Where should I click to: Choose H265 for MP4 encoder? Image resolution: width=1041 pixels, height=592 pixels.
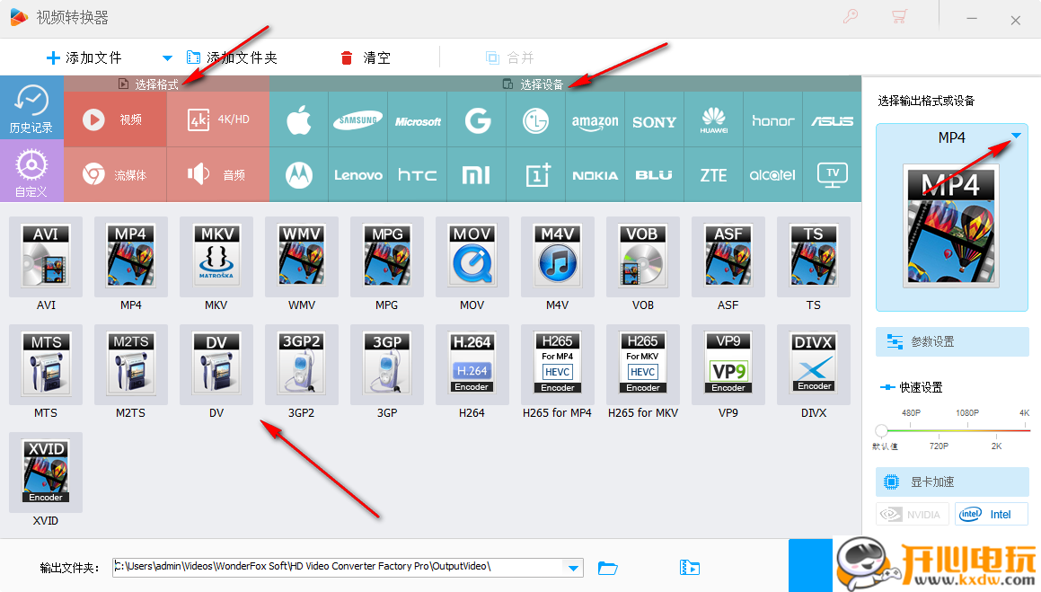tap(558, 365)
